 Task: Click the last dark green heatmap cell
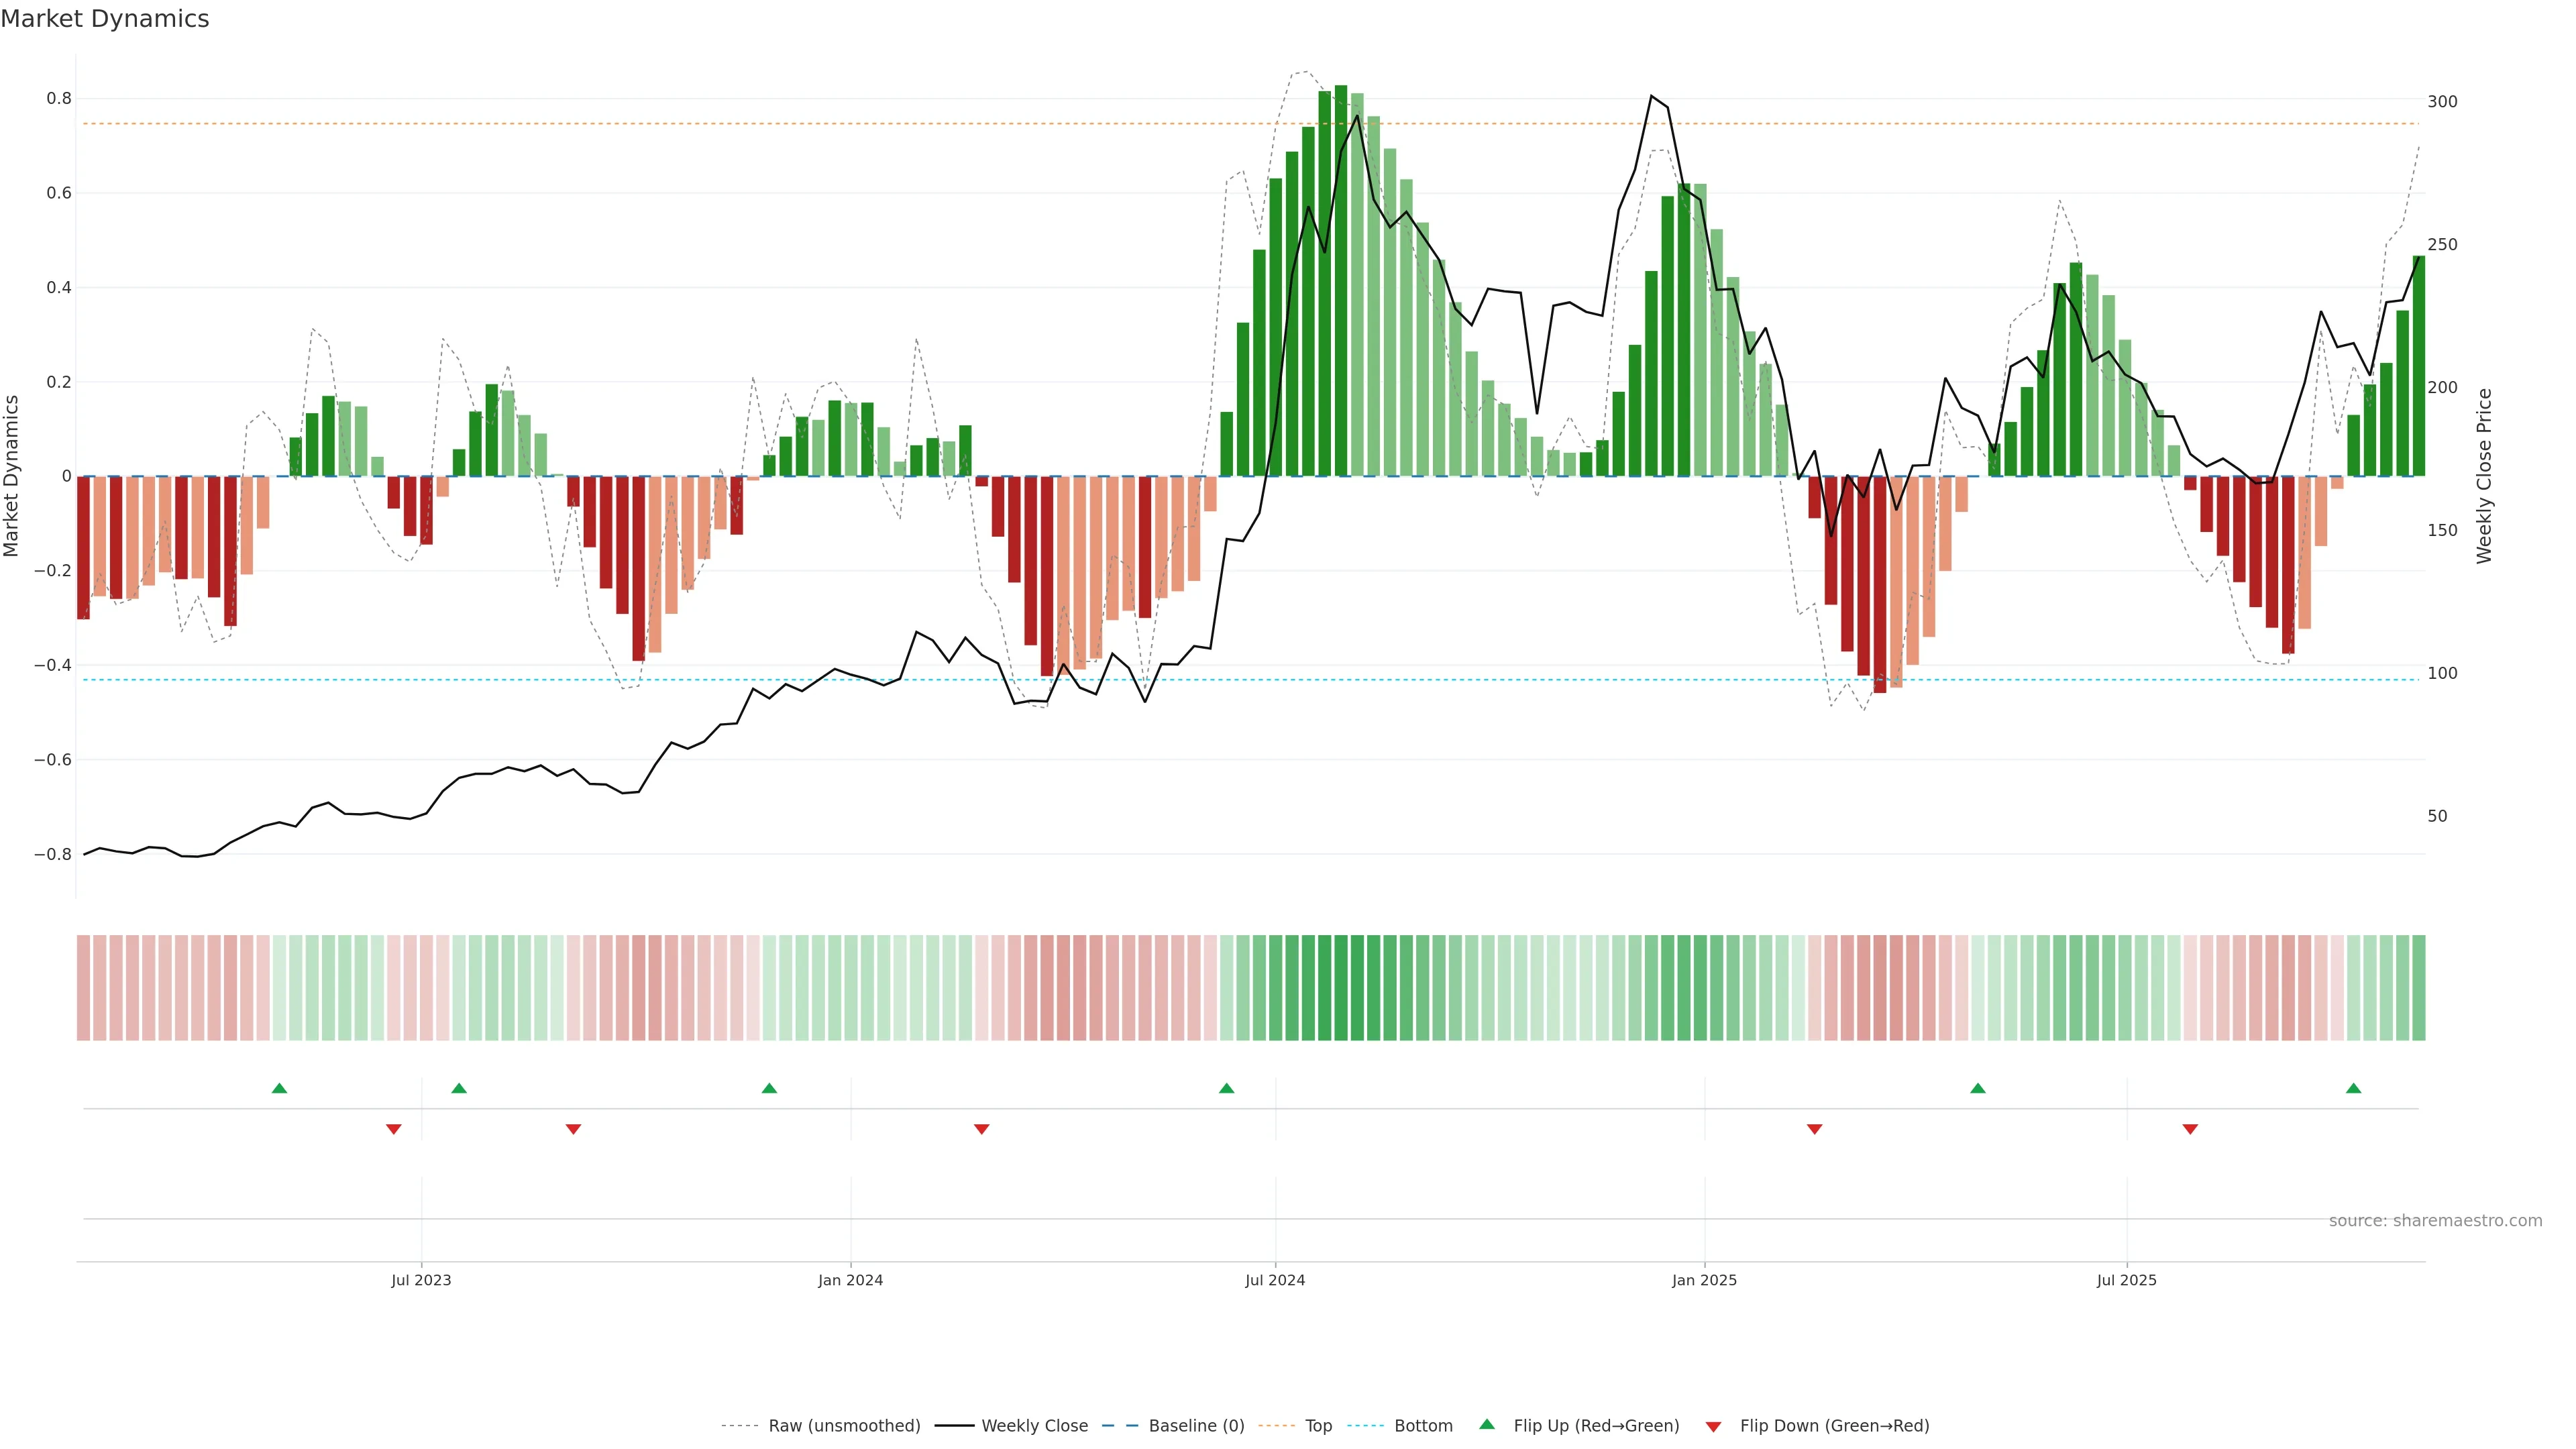click(2419, 988)
